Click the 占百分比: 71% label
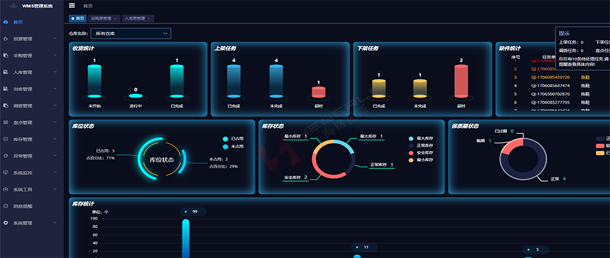This screenshot has height=258, width=610. click(101, 158)
